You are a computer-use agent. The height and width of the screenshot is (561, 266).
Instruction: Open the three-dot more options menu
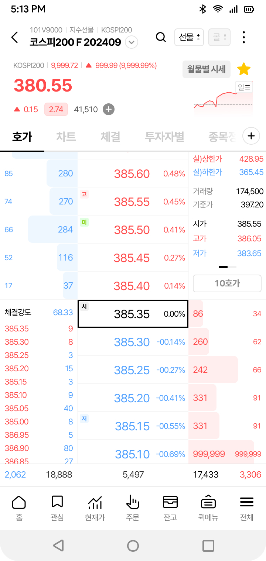[243, 37]
